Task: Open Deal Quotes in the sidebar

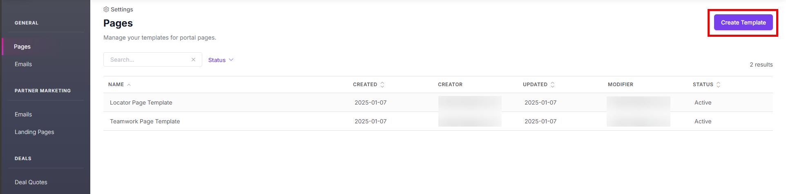Action: pos(31,182)
